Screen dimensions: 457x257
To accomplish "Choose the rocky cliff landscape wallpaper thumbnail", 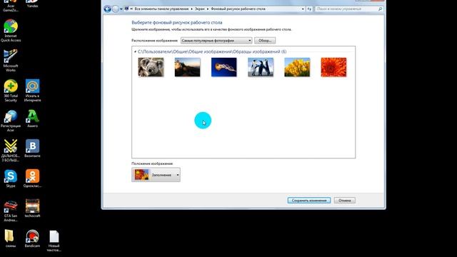I will point(187,67).
